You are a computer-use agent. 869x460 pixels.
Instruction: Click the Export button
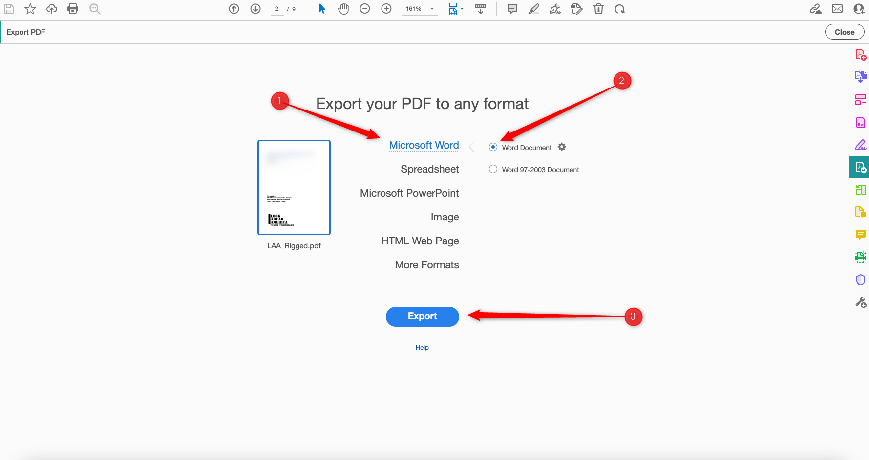pos(422,316)
